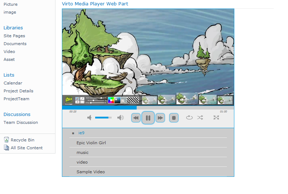Open the Libraries heading link

coord(13,28)
